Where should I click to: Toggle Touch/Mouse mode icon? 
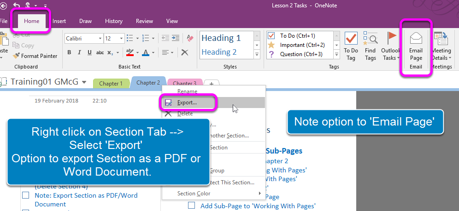pyautogui.click(x=28, y=5)
